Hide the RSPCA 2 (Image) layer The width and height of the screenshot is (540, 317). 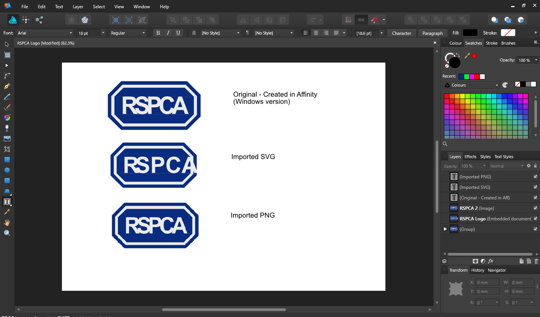(535, 208)
